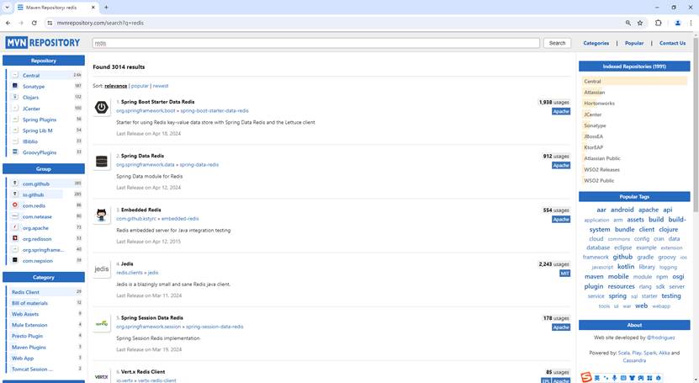Viewport: 699px width, 383px height.
Task: Sort results by newest
Action: (x=161, y=86)
